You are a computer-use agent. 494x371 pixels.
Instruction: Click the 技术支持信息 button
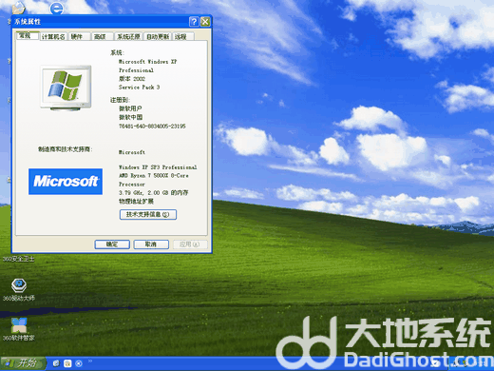coord(148,215)
